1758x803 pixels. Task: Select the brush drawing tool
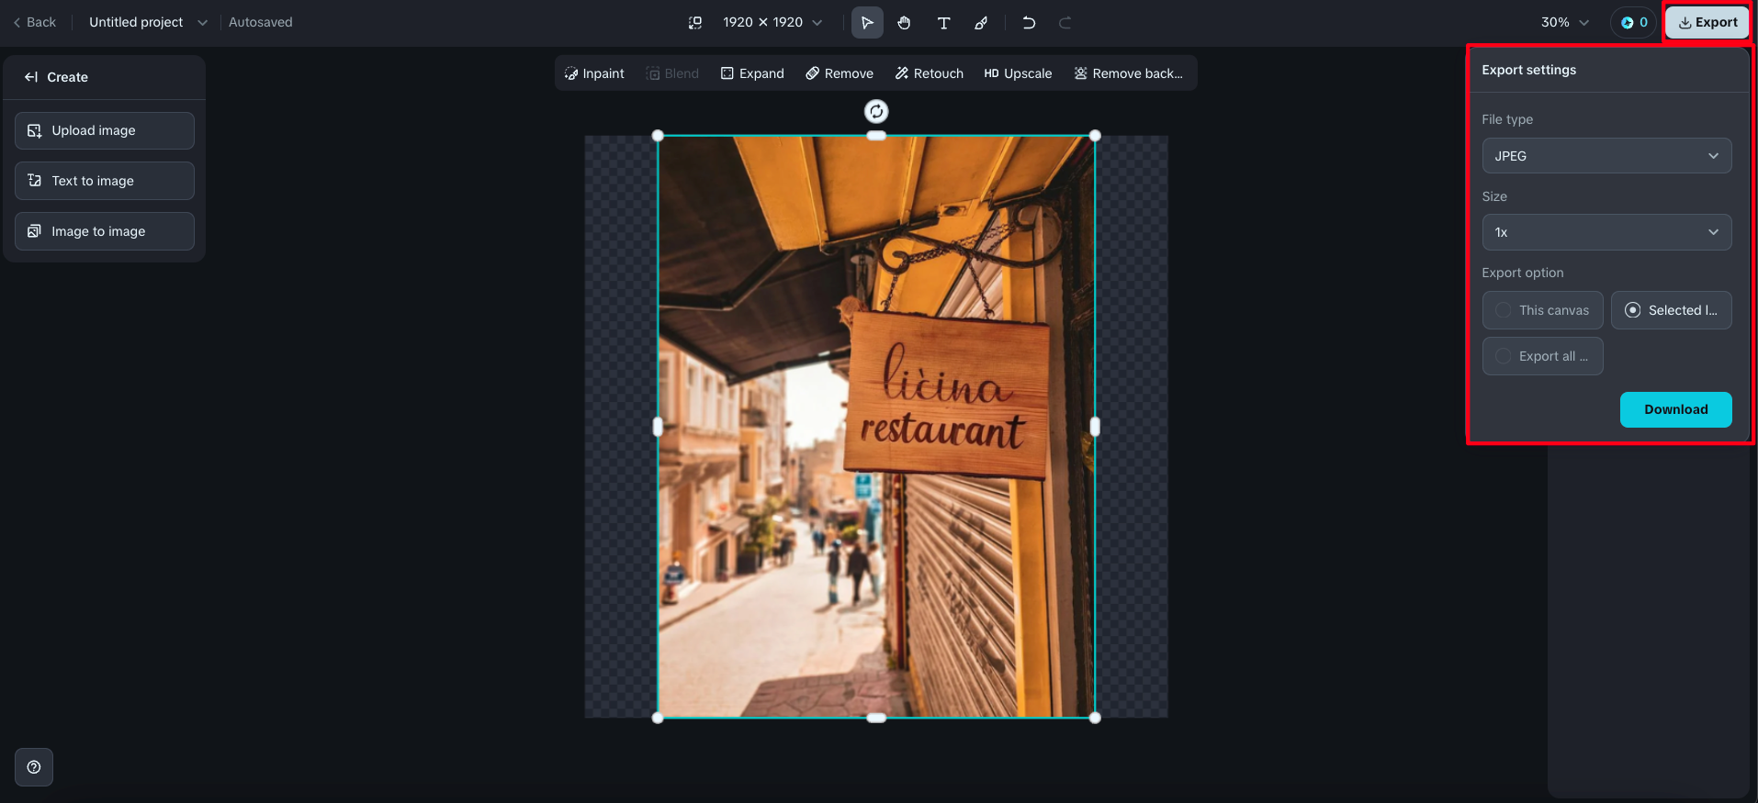(x=982, y=23)
